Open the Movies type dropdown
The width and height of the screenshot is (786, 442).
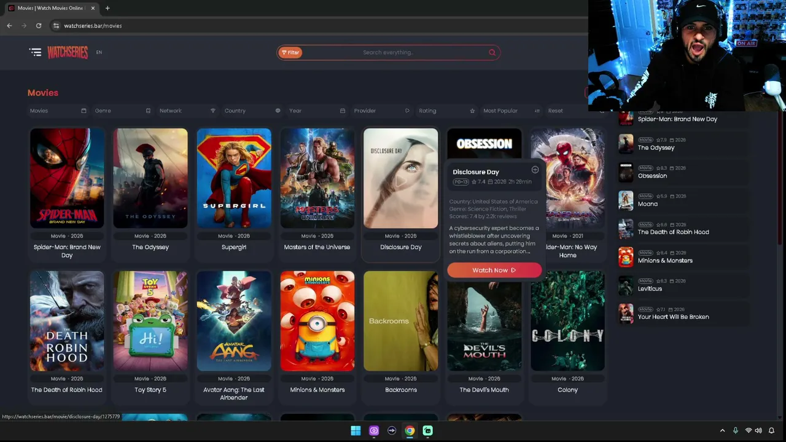[x=58, y=110]
